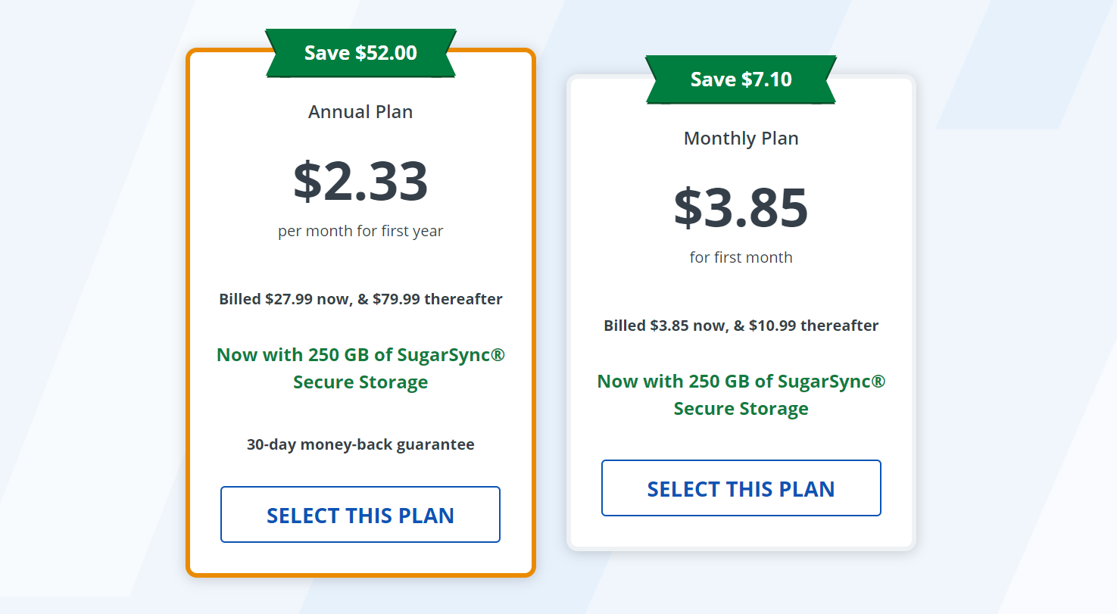Click 'Secure Storage' text in the Monthly card
Image resolution: width=1117 pixels, height=614 pixels.
pos(741,409)
